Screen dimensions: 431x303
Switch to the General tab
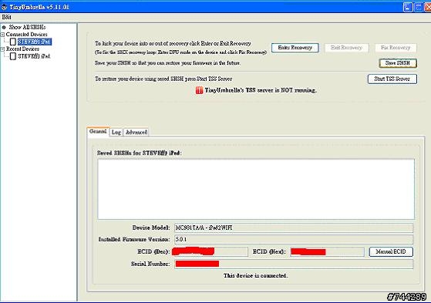tap(98, 131)
